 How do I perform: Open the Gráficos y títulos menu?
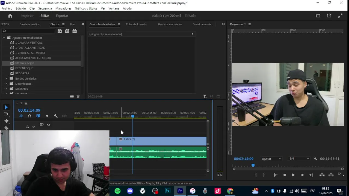(86, 8)
